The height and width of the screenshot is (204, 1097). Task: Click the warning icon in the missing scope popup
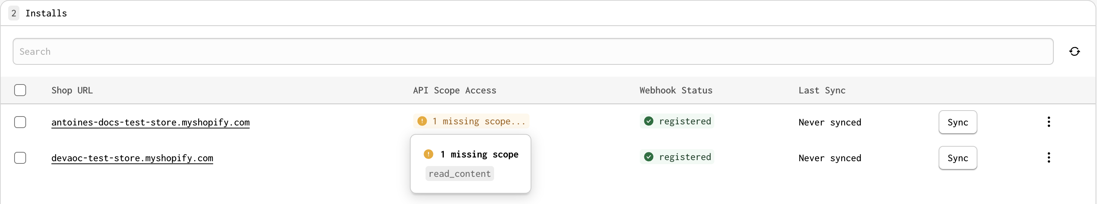pos(429,154)
